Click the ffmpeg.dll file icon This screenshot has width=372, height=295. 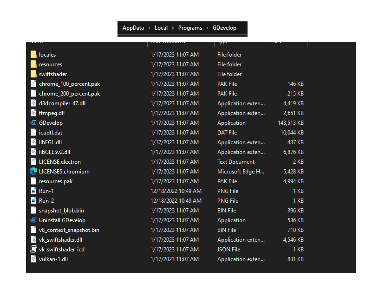click(x=33, y=113)
